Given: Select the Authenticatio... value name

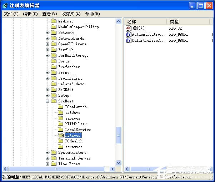Looking at the screenshot, I should point(149,34).
